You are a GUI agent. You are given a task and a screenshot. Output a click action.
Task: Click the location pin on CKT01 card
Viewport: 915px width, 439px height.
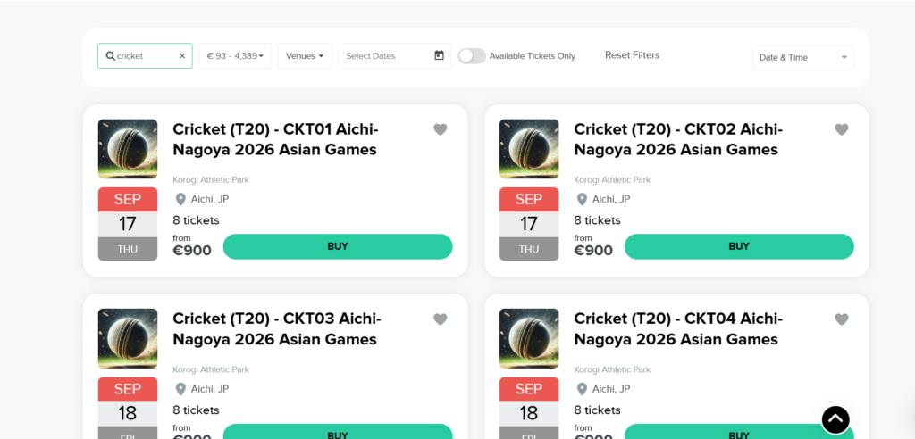coord(180,199)
